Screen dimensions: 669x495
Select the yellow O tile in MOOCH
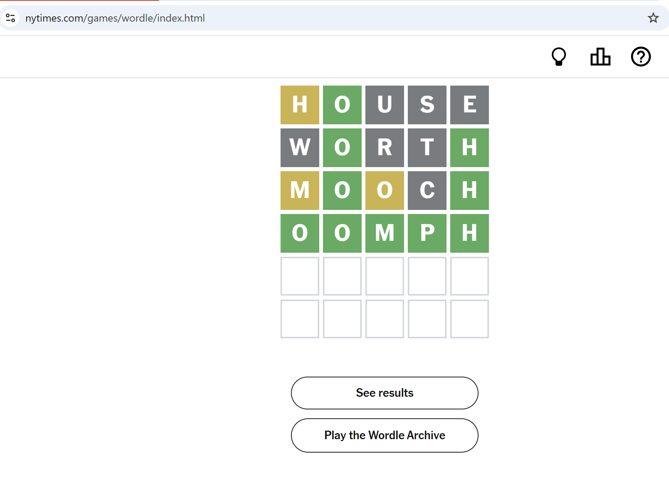tap(384, 190)
